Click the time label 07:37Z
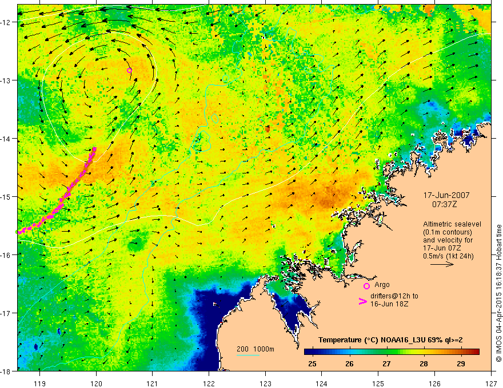 coord(444,204)
